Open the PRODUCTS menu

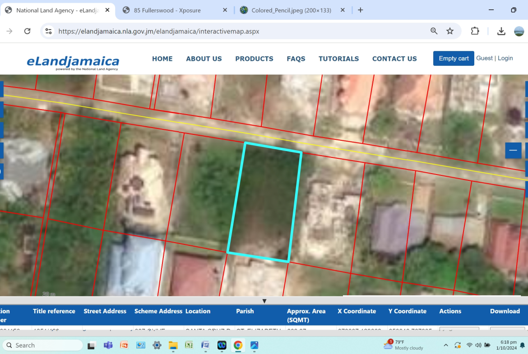click(x=254, y=59)
